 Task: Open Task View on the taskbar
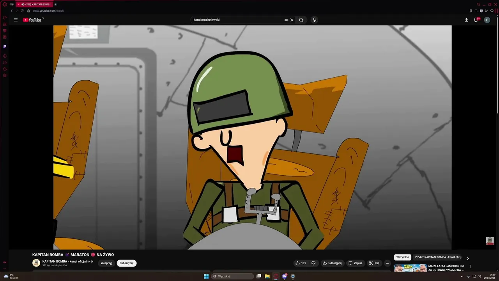coord(258,276)
